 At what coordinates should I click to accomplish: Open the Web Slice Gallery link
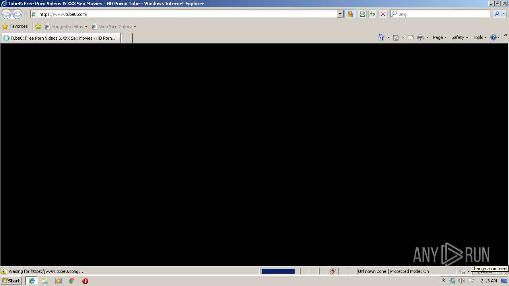coord(112,27)
